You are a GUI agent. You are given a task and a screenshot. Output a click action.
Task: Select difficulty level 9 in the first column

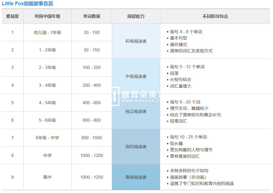click(12, 177)
